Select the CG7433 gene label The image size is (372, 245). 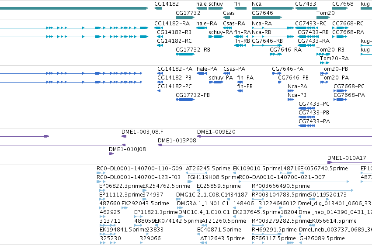pos(306,4)
